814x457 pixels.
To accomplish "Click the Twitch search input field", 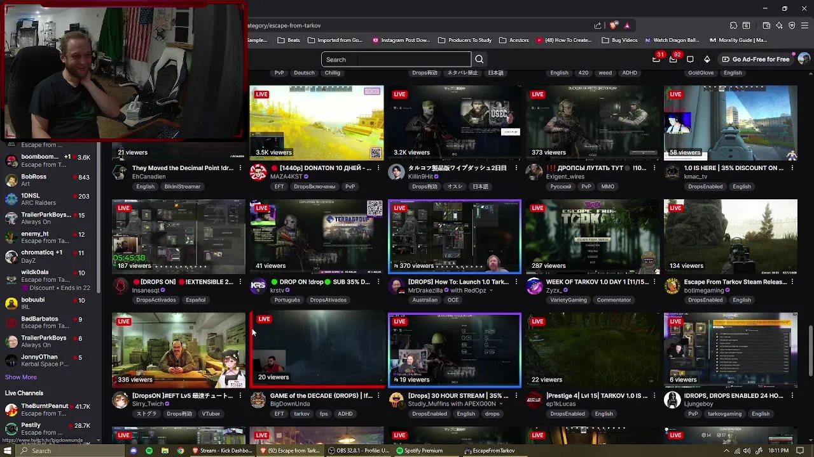I will point(397,59).
